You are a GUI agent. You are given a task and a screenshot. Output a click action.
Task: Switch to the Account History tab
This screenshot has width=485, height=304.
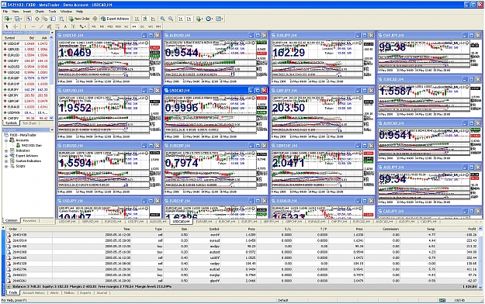[x=33, y=292]
